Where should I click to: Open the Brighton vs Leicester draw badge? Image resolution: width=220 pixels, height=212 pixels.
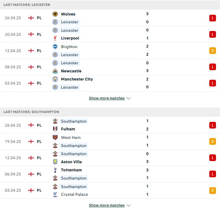[213, 51]
